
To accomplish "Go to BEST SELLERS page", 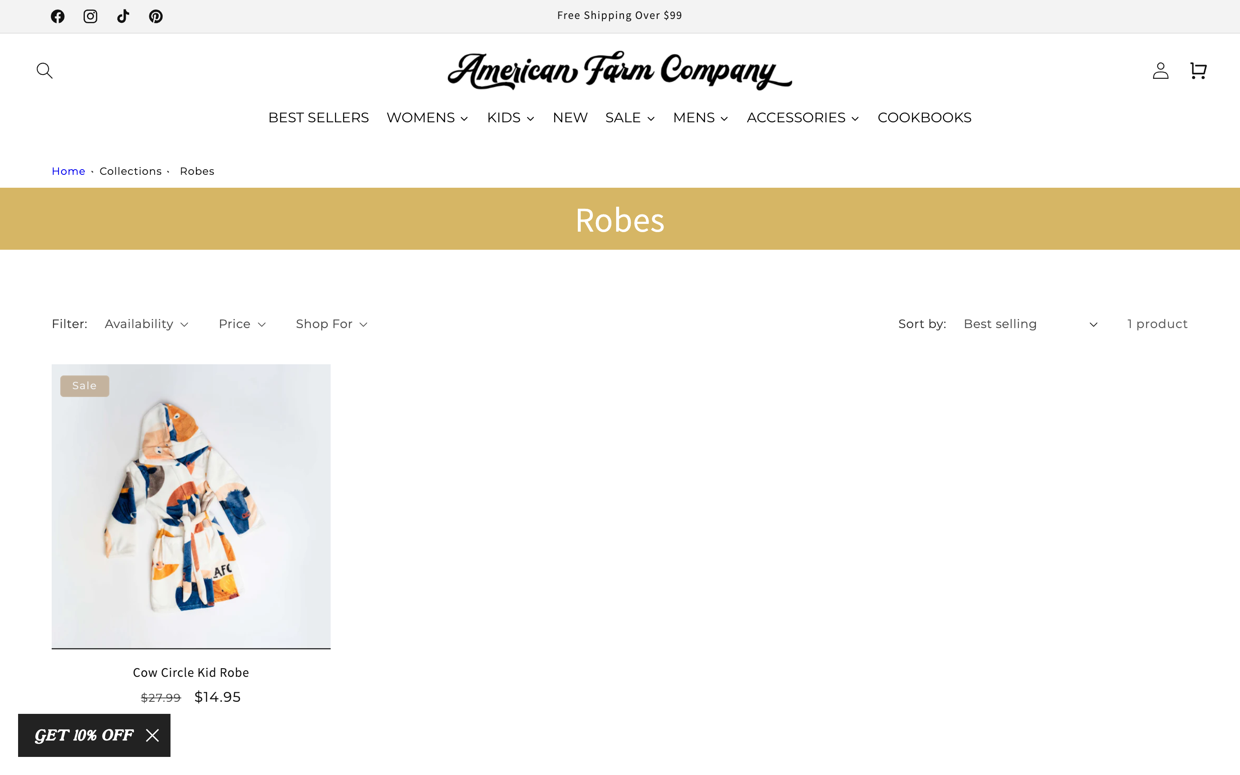I will (x=319, y=118).
